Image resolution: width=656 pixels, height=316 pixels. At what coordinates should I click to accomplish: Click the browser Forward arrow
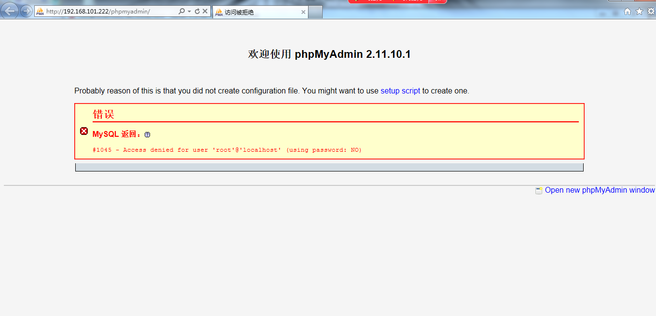[26, 11]
